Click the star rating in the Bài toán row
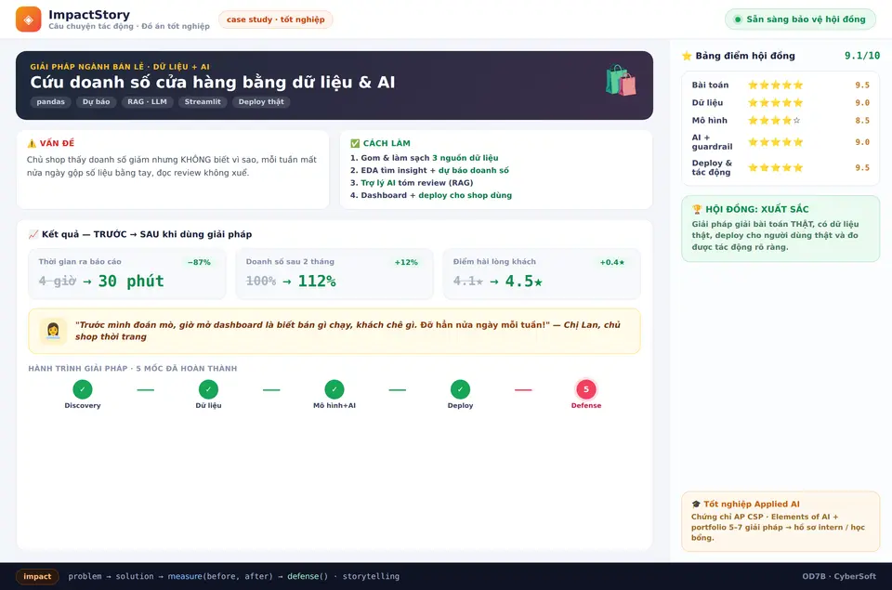 coord(775,85)
